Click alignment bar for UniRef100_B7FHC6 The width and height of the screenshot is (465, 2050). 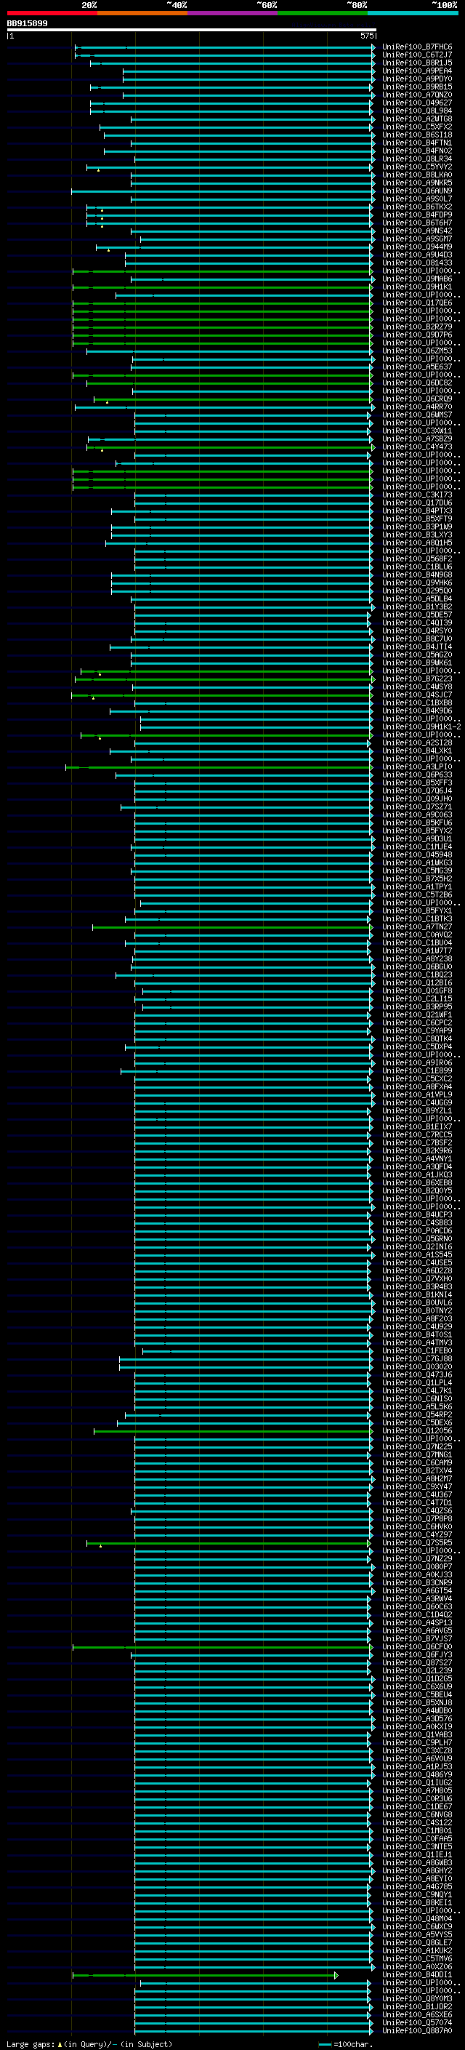click(225, 47)
